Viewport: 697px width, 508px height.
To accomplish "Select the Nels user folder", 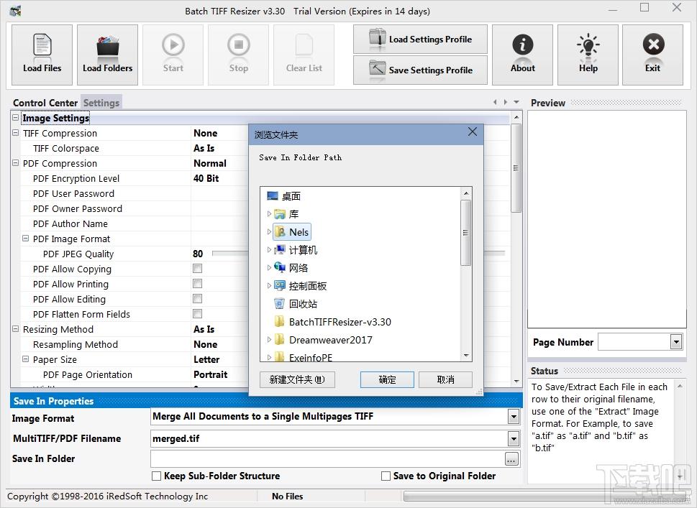I will [292, 232].
